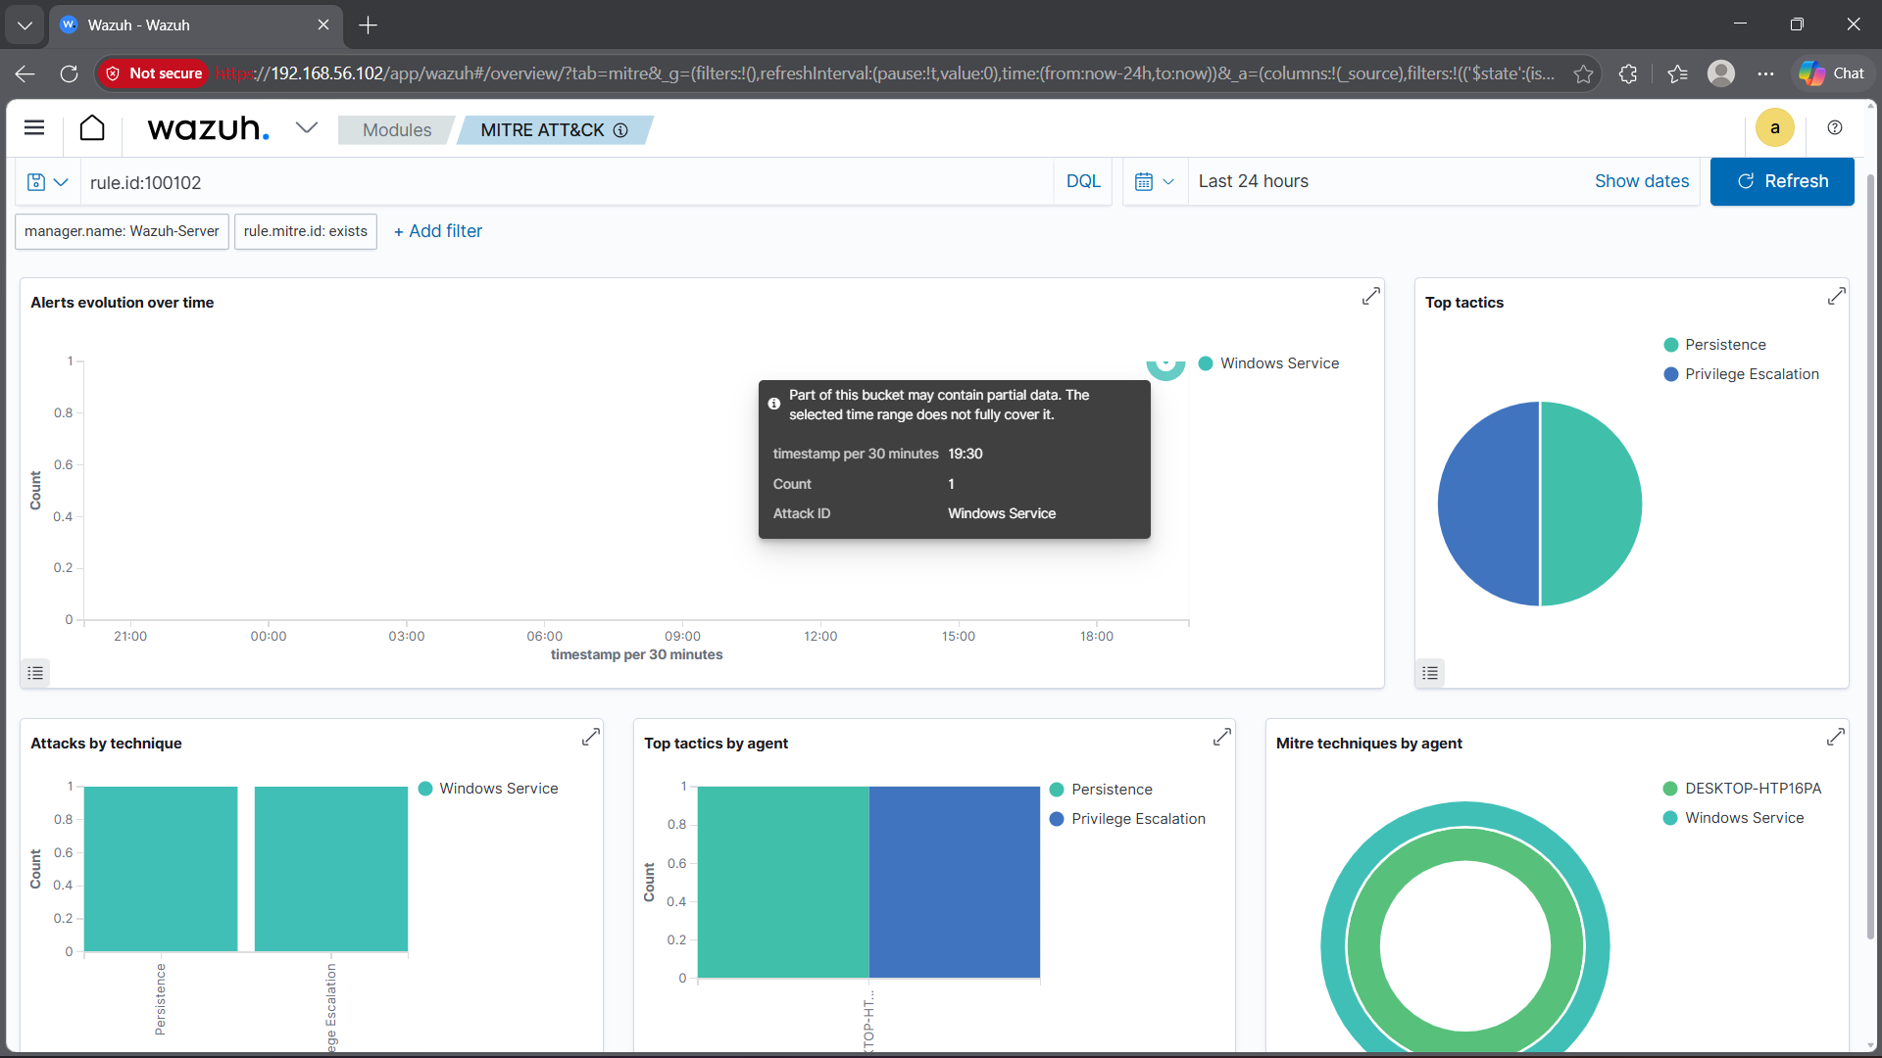Screen dimensions: 1882x1058
Task: Select the rule.mitre.id: exists filter pill
Action: (306, 231)
